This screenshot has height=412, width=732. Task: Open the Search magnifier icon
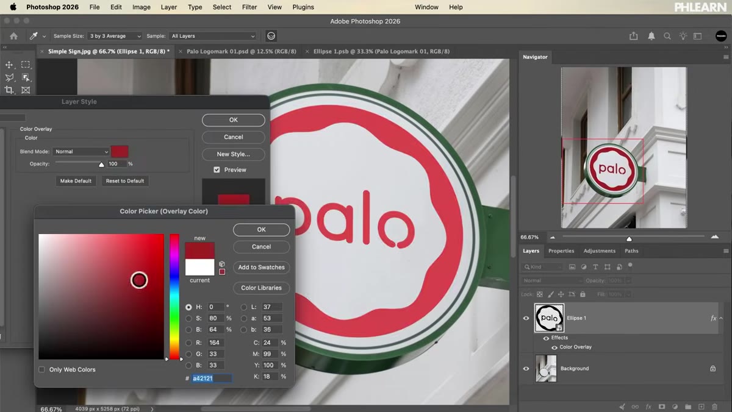click(x=667, y=36)
